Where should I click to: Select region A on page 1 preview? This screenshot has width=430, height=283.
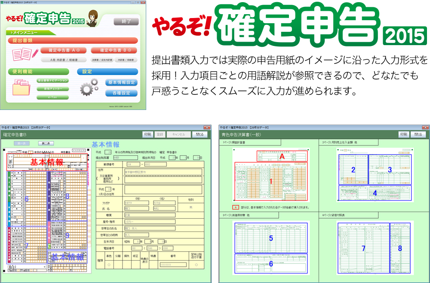pyautogui.click(x=282, y=156)
